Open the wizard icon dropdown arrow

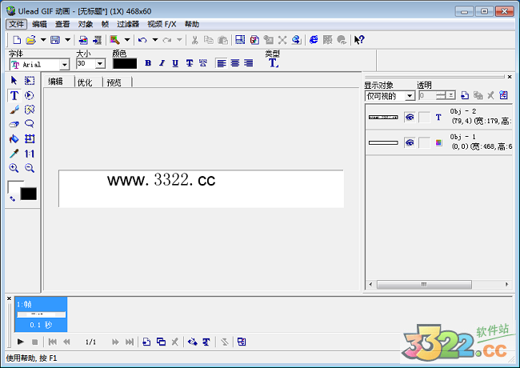(x=127, y=40)
